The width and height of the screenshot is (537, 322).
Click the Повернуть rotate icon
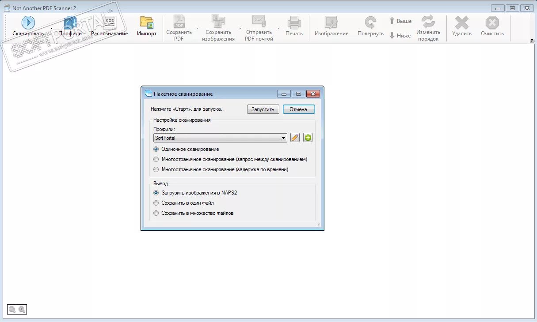[370, 23]
